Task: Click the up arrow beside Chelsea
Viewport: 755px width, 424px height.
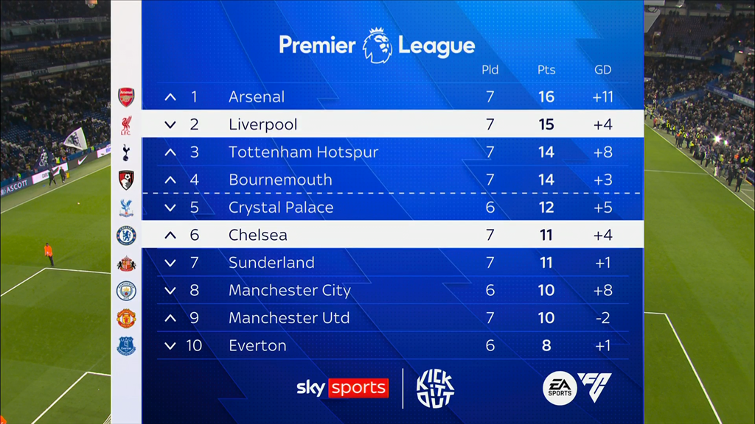Action: tap(170, 236)
